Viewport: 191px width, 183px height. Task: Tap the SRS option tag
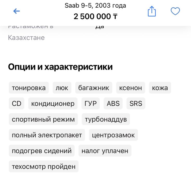click(136, 104)
